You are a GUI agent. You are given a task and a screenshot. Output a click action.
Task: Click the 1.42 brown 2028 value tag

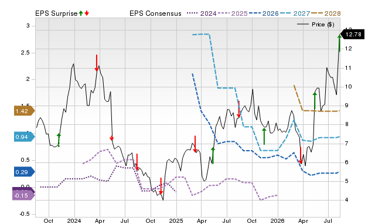[x=24, y=111]
